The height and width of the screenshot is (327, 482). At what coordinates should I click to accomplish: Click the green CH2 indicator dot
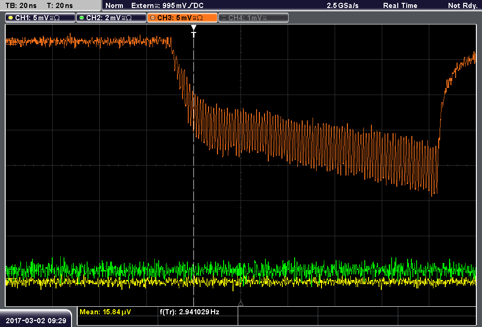[x=82, y=18]
